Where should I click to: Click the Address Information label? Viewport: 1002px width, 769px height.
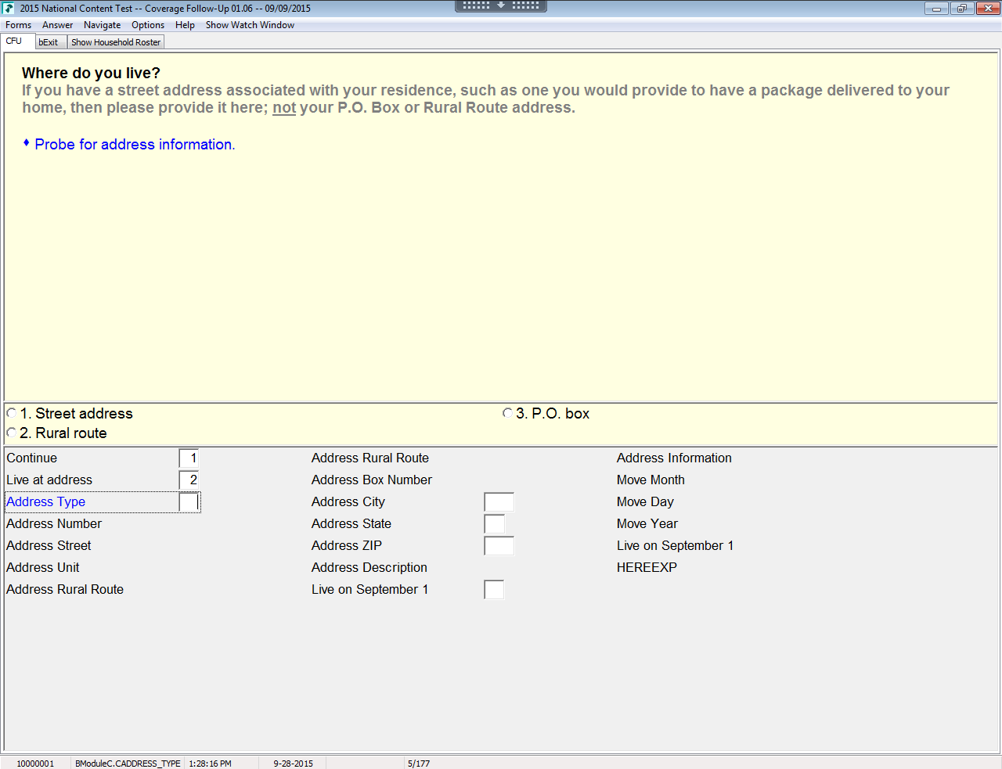point(674,458)
